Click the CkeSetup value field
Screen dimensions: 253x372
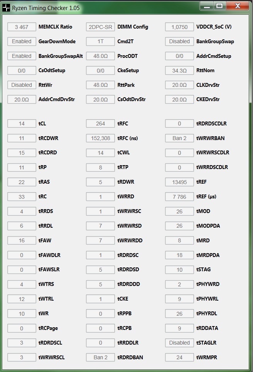(101, 71)
